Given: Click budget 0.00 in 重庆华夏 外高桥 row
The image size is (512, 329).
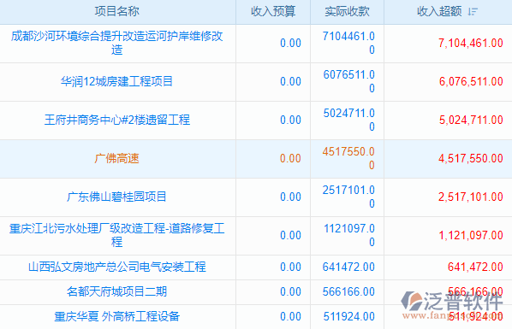Looking at the screenshot, I should point(290,316).
